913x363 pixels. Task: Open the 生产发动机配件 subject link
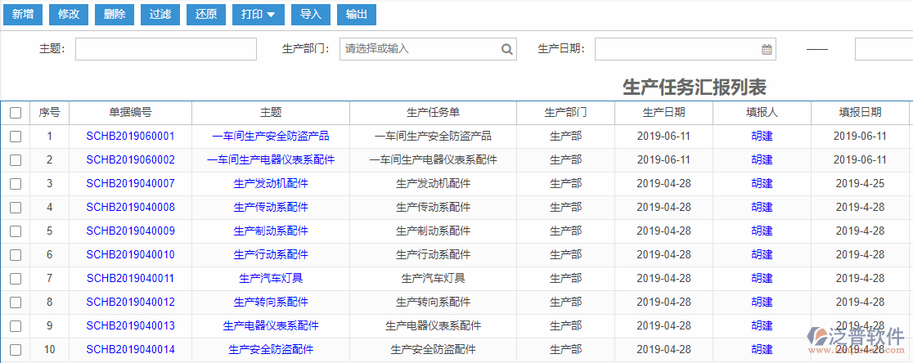(271, 184)
